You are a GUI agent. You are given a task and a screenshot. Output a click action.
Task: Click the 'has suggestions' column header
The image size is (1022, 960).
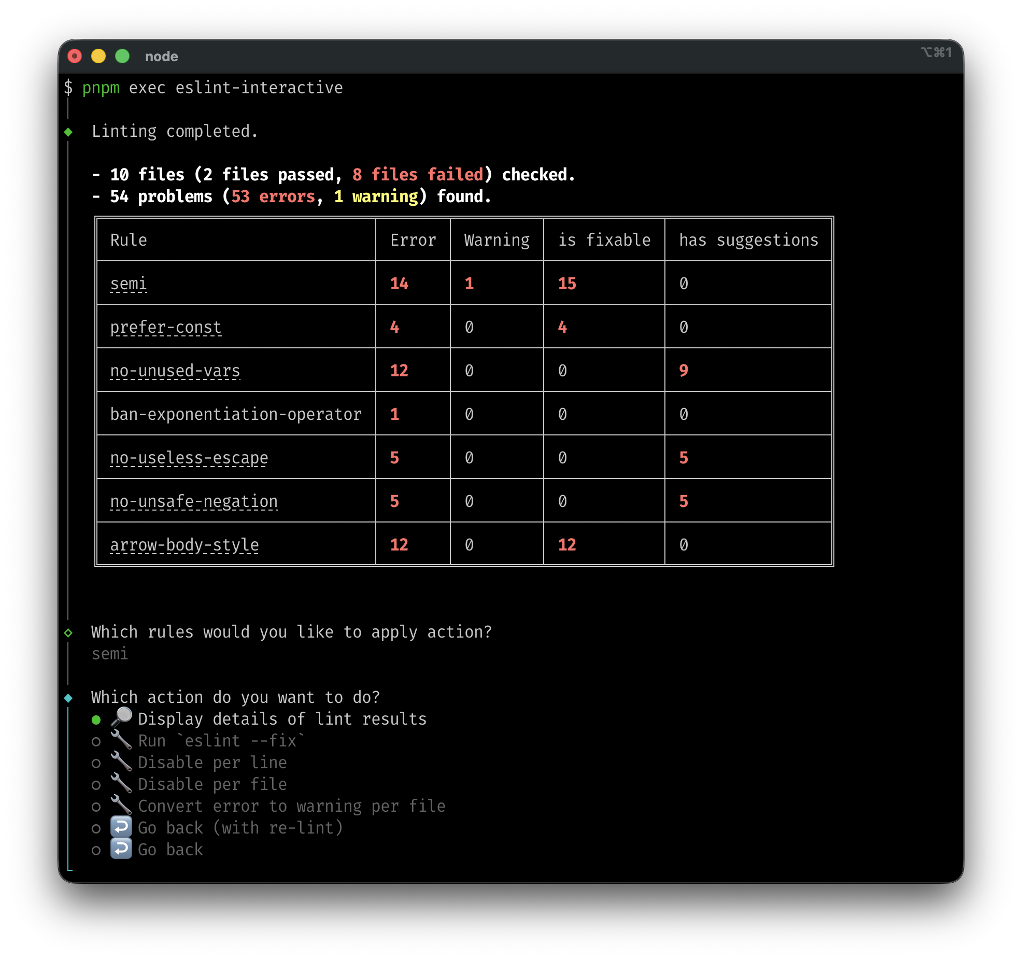[x=749, y=240]
